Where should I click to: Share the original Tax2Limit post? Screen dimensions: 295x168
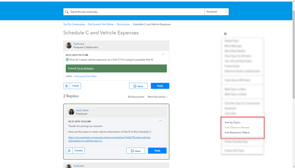[x=138, y=86]
